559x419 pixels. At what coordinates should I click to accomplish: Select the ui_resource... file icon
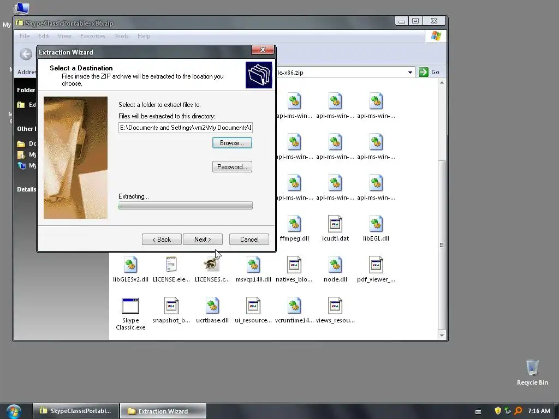[253, 306]
